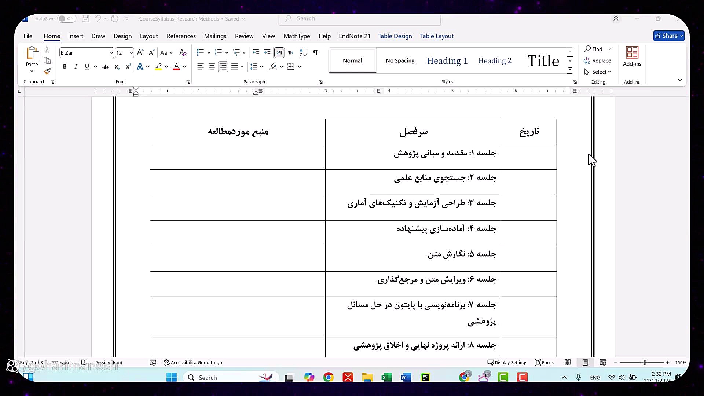This screenshot has height=396, width=704.
Task: Toggle Bold formatting
Action: [x=65, y=67]
